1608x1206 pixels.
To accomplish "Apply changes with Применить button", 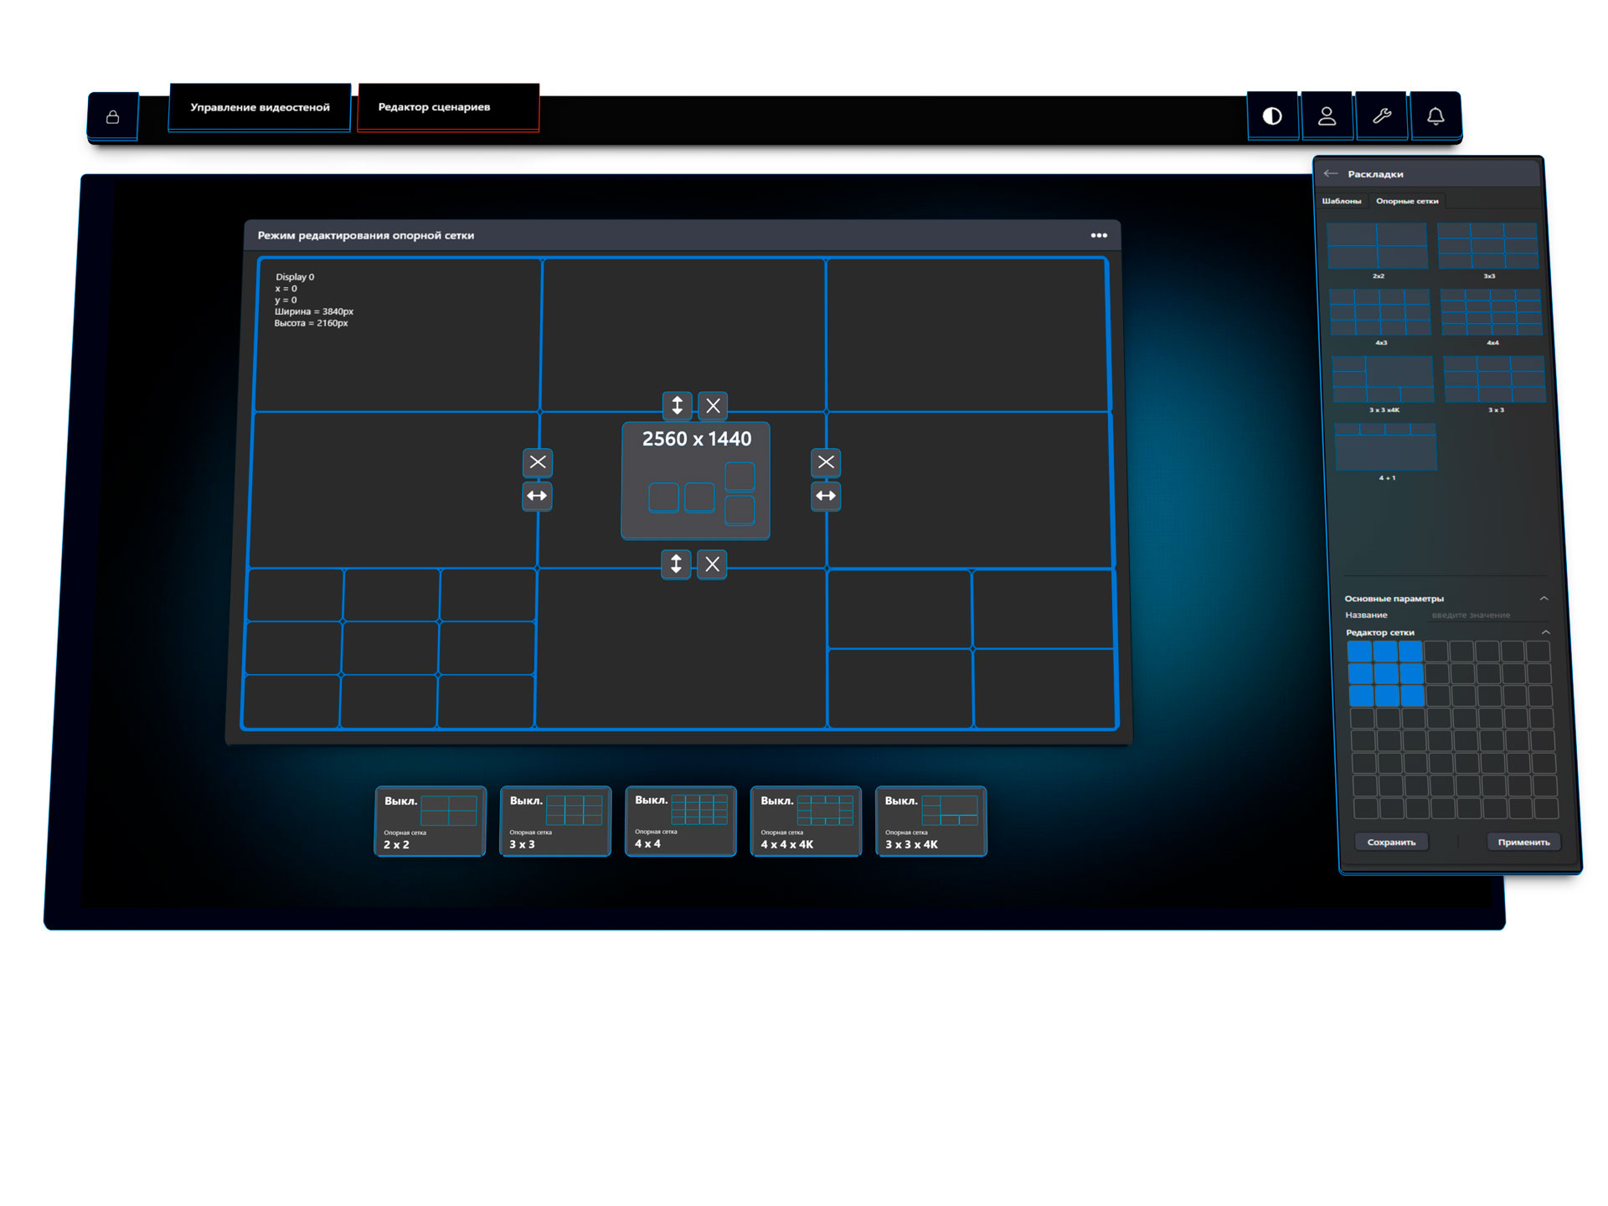I will click(x=1523, y=842).
